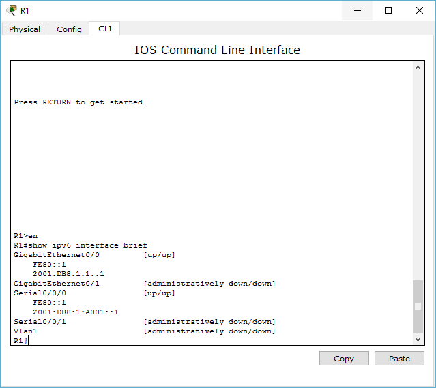Click the scroll up arrow in CLI
The image size is (436, 388).
tap(418, 68)
